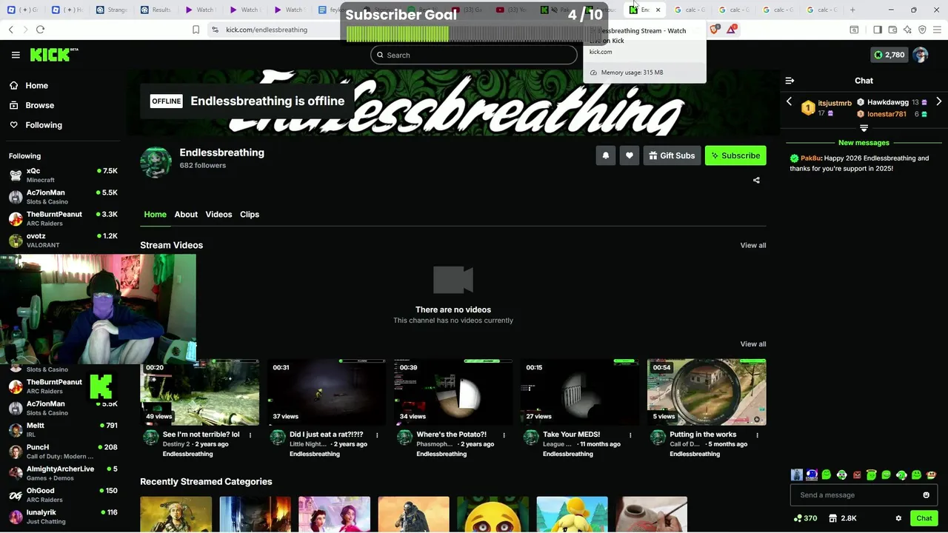The image size is (948, 533).
Task: Open options menu for "Take Your MEDS" clip
Action: point(630,435)
